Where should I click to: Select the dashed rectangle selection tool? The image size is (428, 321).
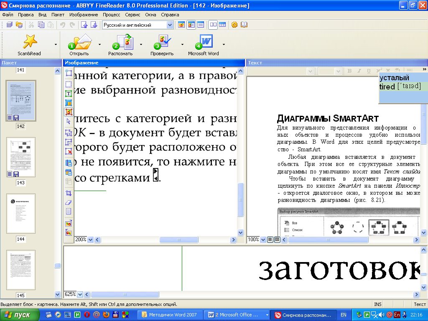click(x=69, y=84)
